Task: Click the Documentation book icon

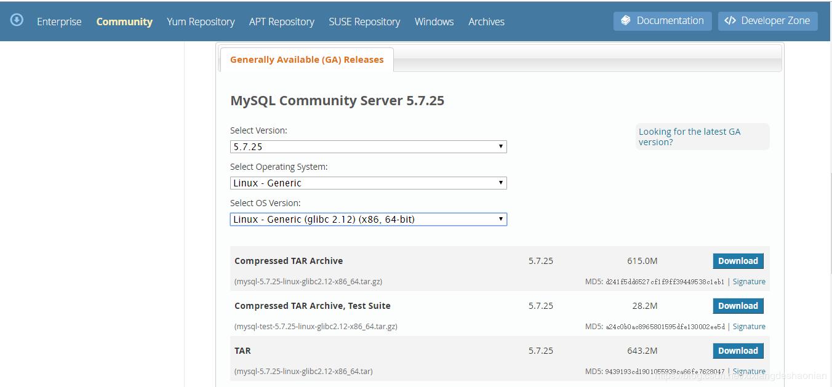Action: [x=626, y=21]
